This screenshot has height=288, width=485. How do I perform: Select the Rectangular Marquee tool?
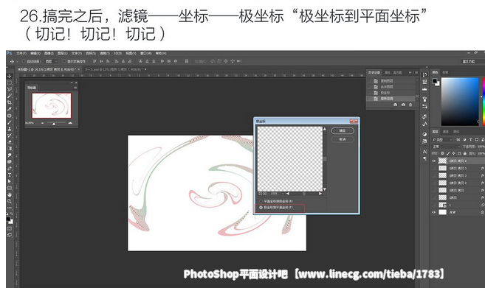point(10,82)
